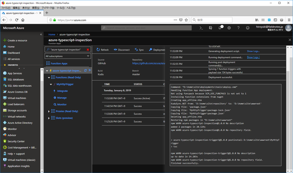This screenshot has width=293, height=173.
Task: Open Security Center
Action: click(x=14, y=141)
